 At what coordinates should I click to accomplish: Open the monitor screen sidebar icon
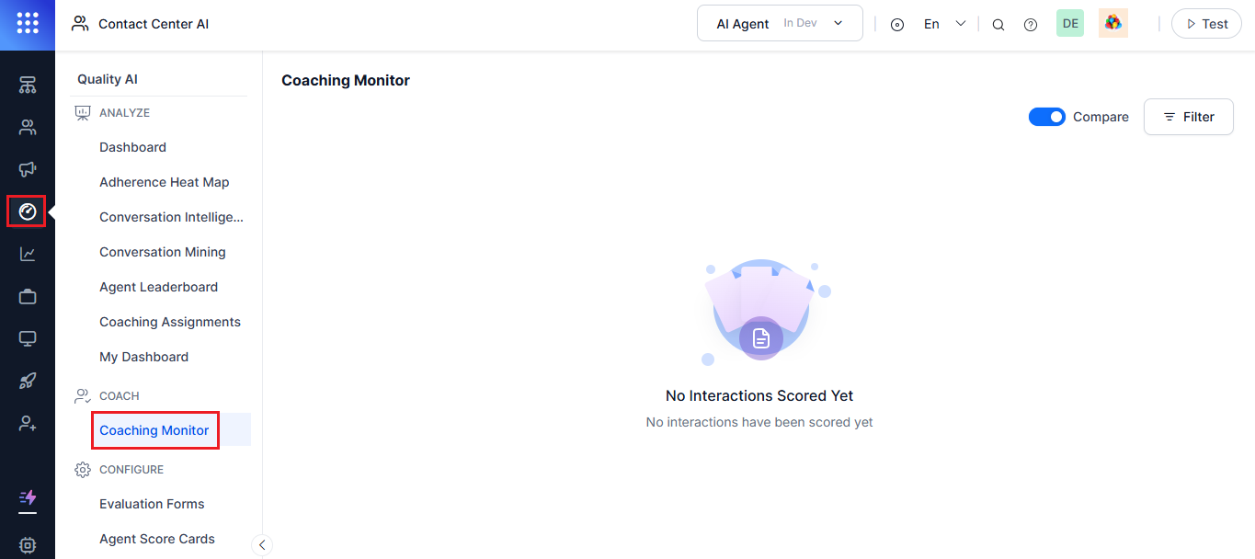(x=28, y=338)
